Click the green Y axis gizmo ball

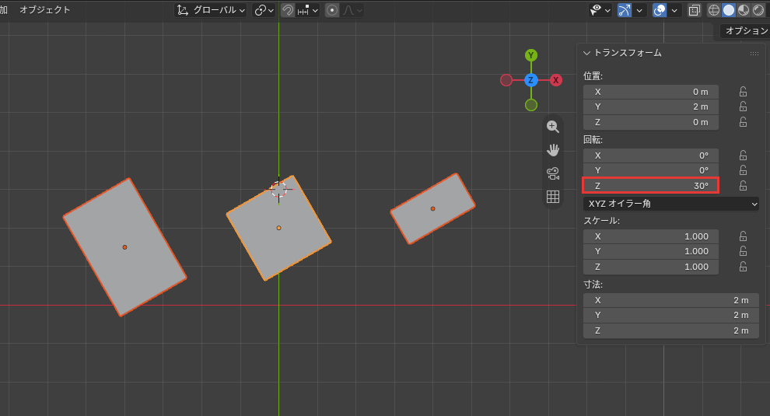pyautogui.click(x=531, y=55)
